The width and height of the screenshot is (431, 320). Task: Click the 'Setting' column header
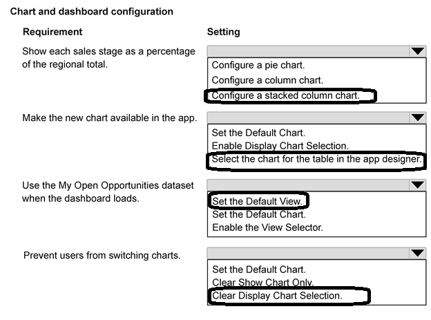(224, 32)
